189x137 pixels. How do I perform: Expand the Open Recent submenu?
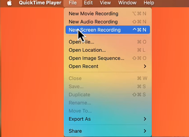point(108,66)
